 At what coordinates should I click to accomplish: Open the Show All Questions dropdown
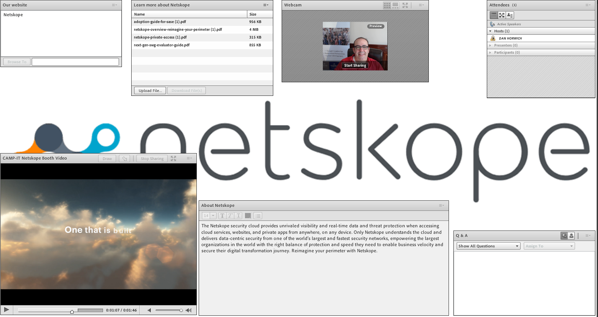click(x=488, y=246)
